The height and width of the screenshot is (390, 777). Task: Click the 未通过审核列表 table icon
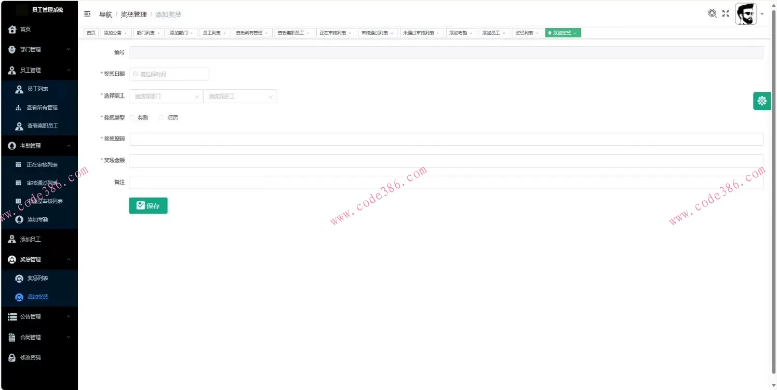tap(19, 201)
